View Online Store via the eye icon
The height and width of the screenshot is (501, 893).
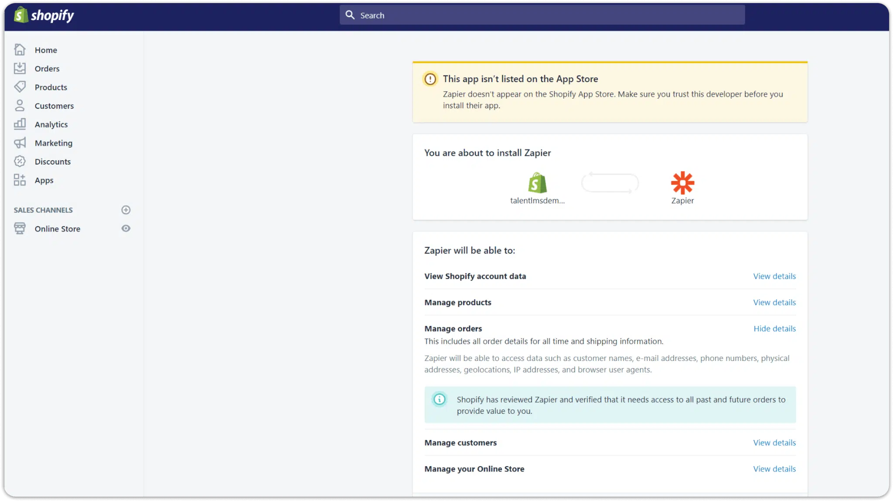pos(126,228)
